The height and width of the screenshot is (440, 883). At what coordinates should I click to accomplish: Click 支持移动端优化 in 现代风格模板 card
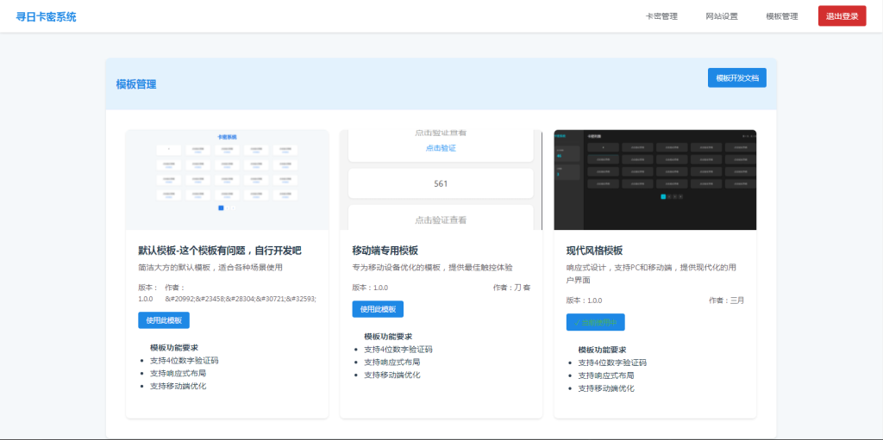click(606, 388)
